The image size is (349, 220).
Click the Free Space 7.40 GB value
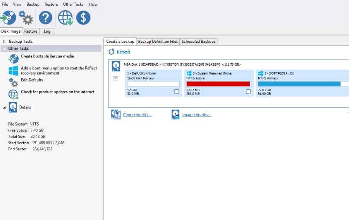(x=37, y=130)
